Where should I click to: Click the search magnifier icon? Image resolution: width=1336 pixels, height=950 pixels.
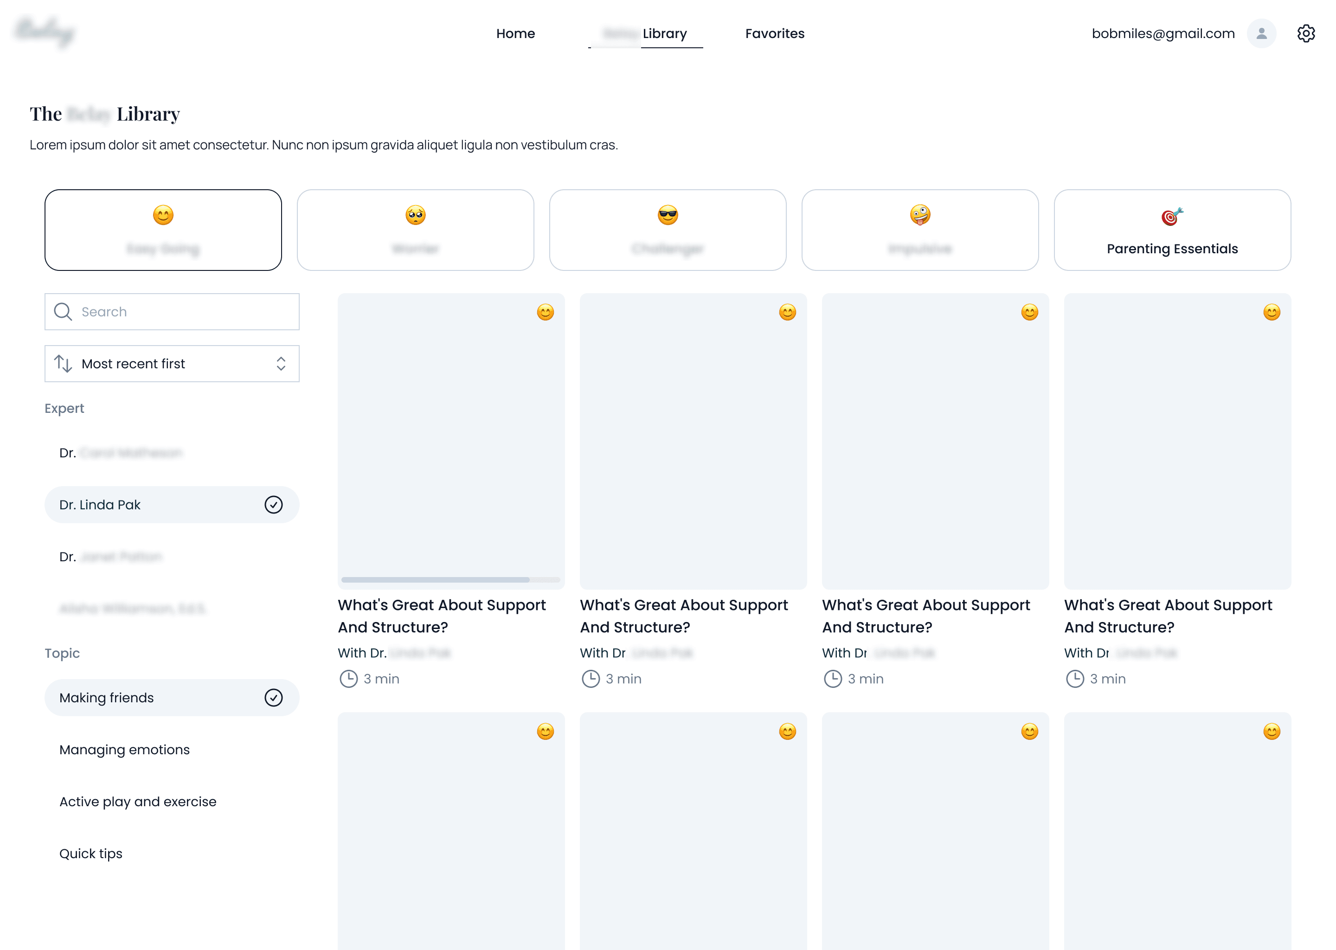[x=63, y=312]
